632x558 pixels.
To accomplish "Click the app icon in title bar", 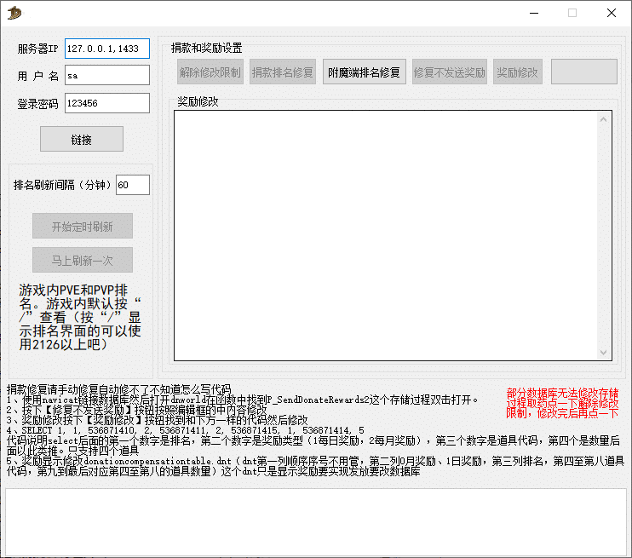I will tap(13, 13).
